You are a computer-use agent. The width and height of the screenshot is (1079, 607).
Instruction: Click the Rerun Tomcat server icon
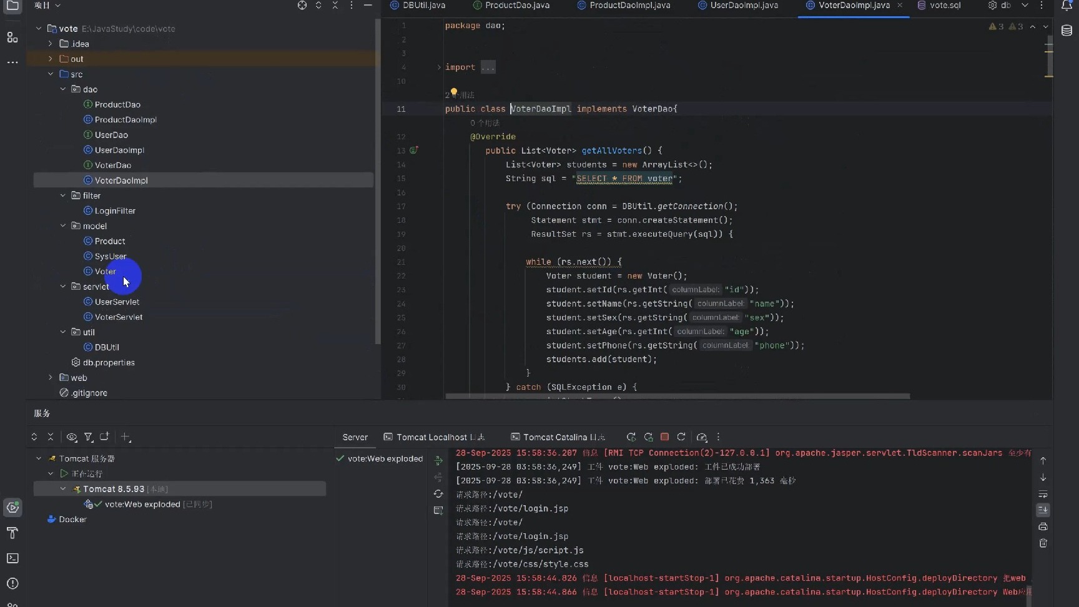tap(631, 437)
